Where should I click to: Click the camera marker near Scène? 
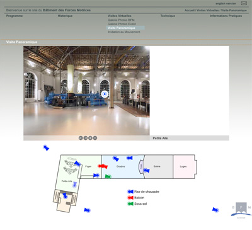pyautogui.click(x=146, y=170)
